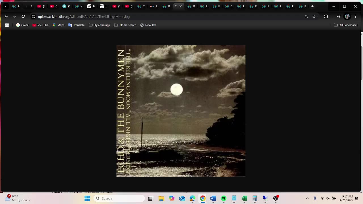Reload the current page
363x204 pixels.
coord(23,16)
